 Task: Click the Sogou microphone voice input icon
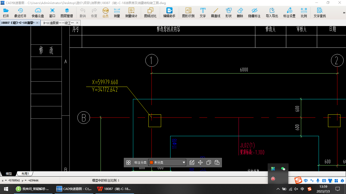click(318, 181)
